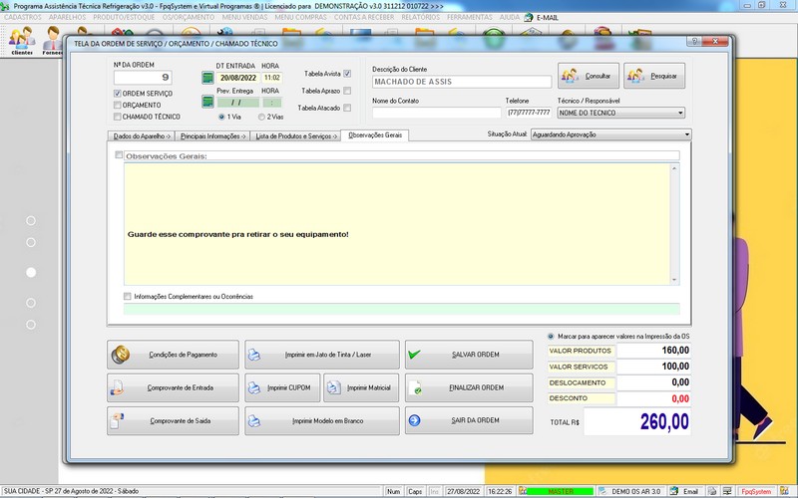Image resolution: width=798 pixels, height=498 pixels.
Task: Click FINALIZAR ORDEM button
Action: point(469,387)
